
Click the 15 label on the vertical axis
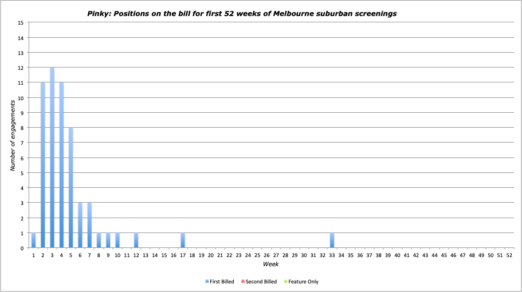[21, 23]
